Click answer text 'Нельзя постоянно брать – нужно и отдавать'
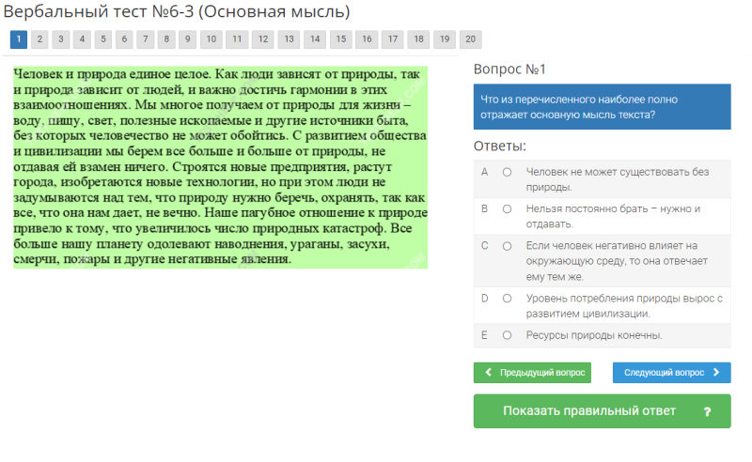Image resolution: width=752 pixels, height=462 pixels. pyautogui.click(x=613, y=217)
